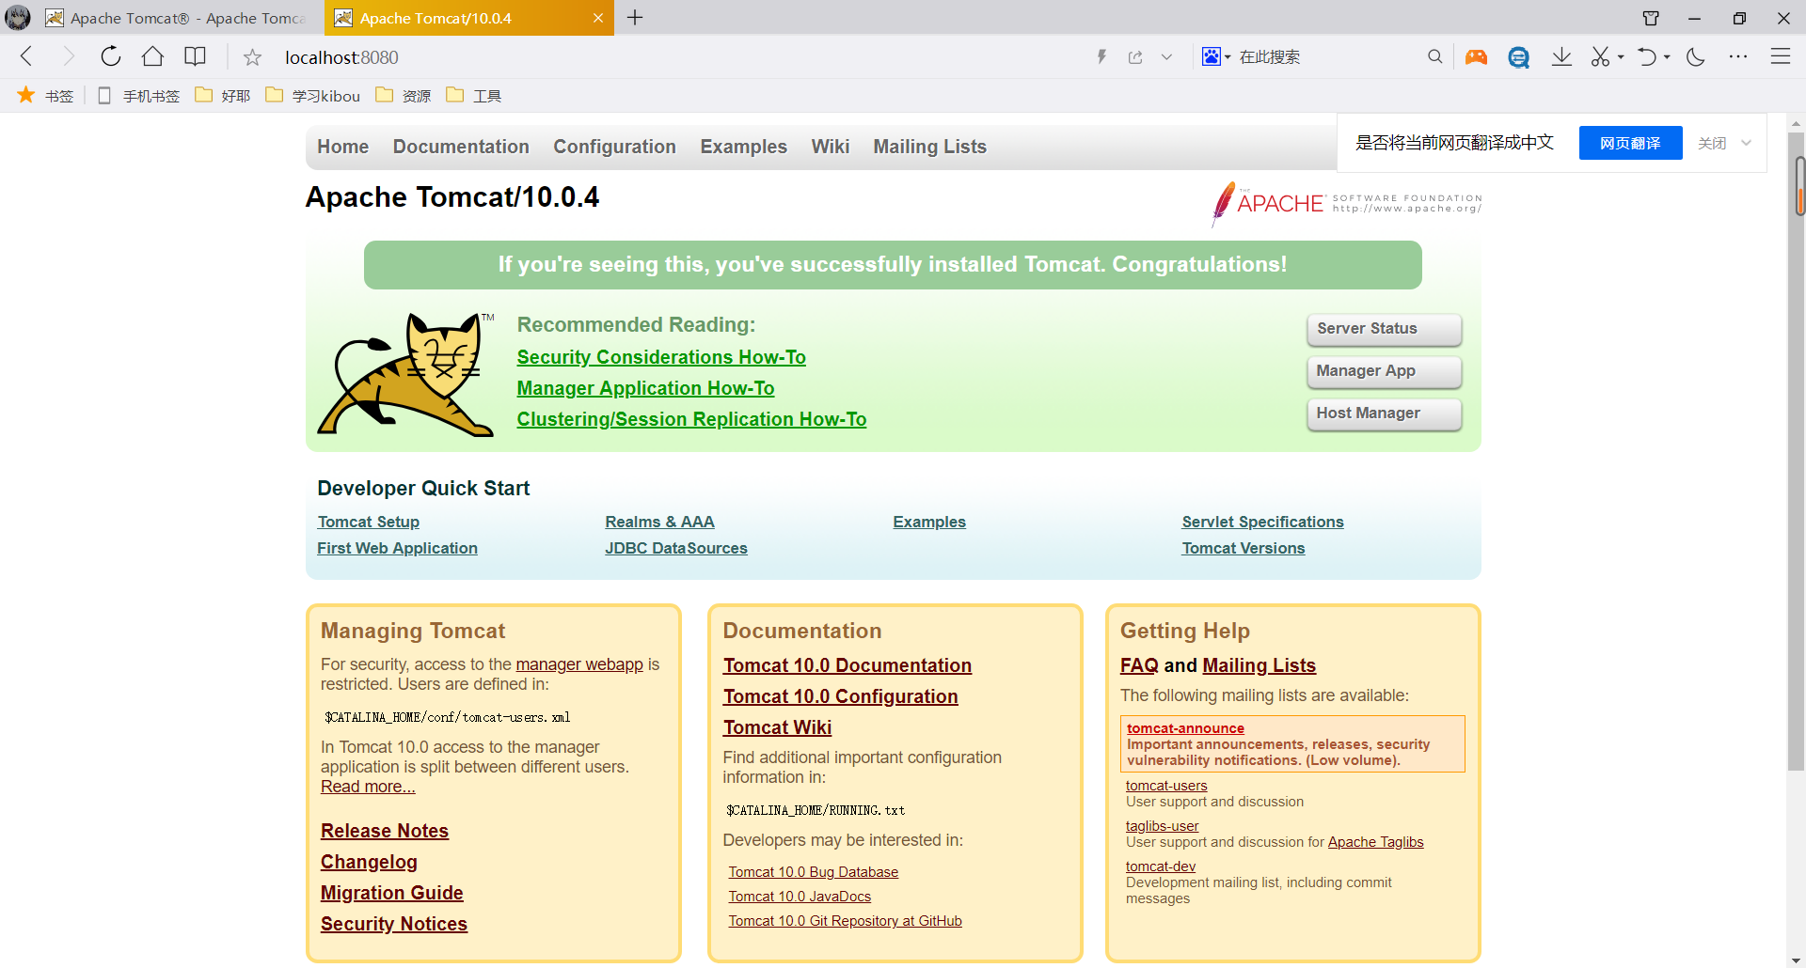
Task: Reload the page with the refresh icon
Action: click(x=111, y=57)
